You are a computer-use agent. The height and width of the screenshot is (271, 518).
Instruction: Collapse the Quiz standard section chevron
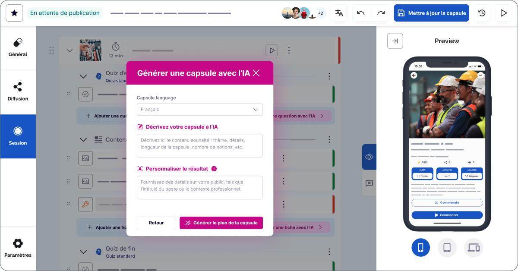[x=84, y=76]
